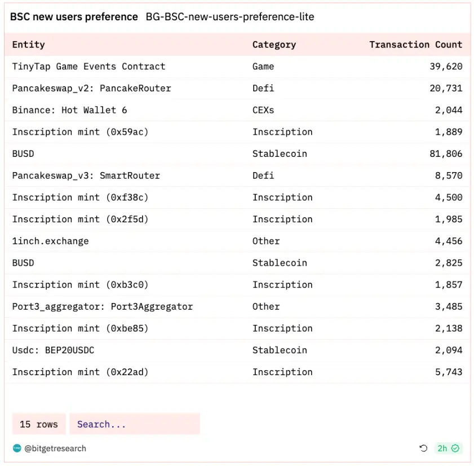The width and height of the screenshot is (474, 466).
Task: Sort by the Category column header
Action: (274, 45)
